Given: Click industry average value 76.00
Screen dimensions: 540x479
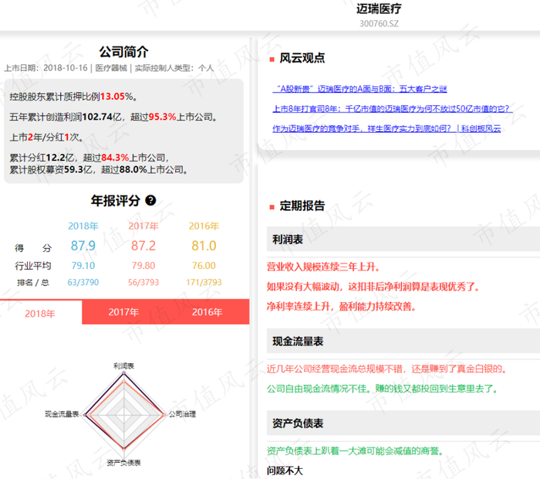Looking at the screenshot, I should pos(204,266).
